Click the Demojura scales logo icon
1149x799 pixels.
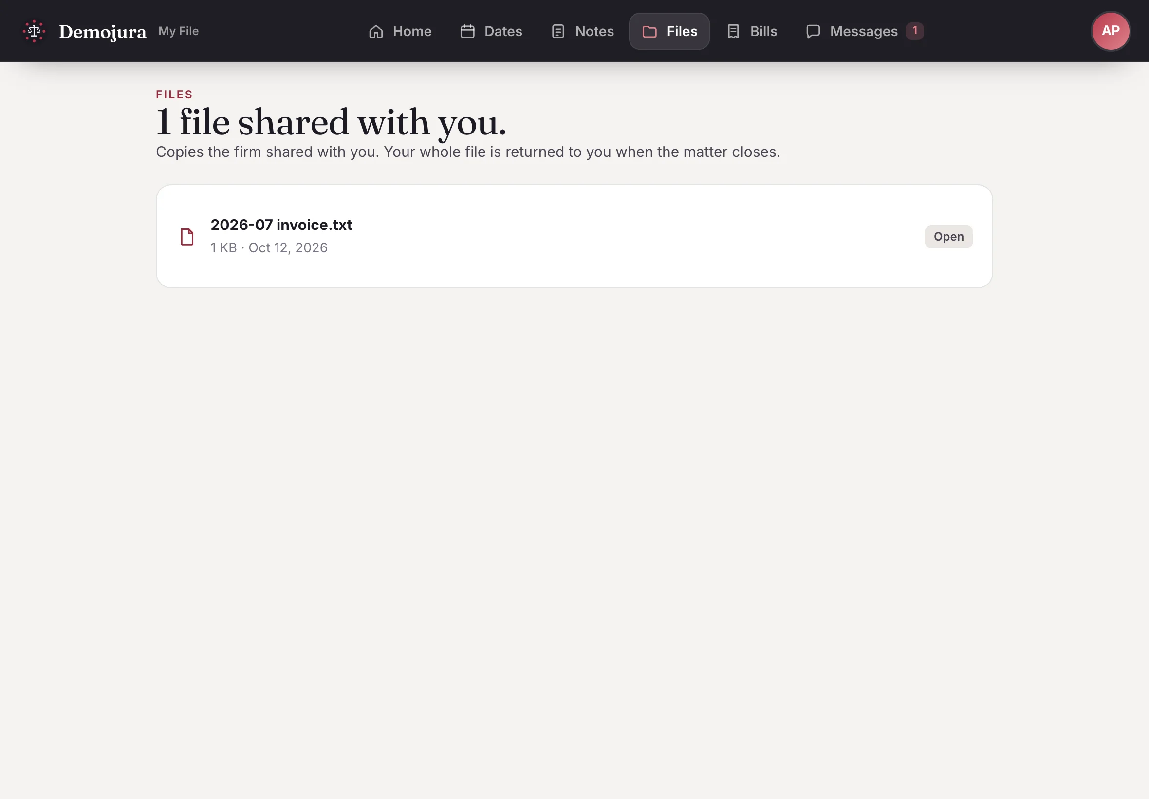(x=34, y=31)
